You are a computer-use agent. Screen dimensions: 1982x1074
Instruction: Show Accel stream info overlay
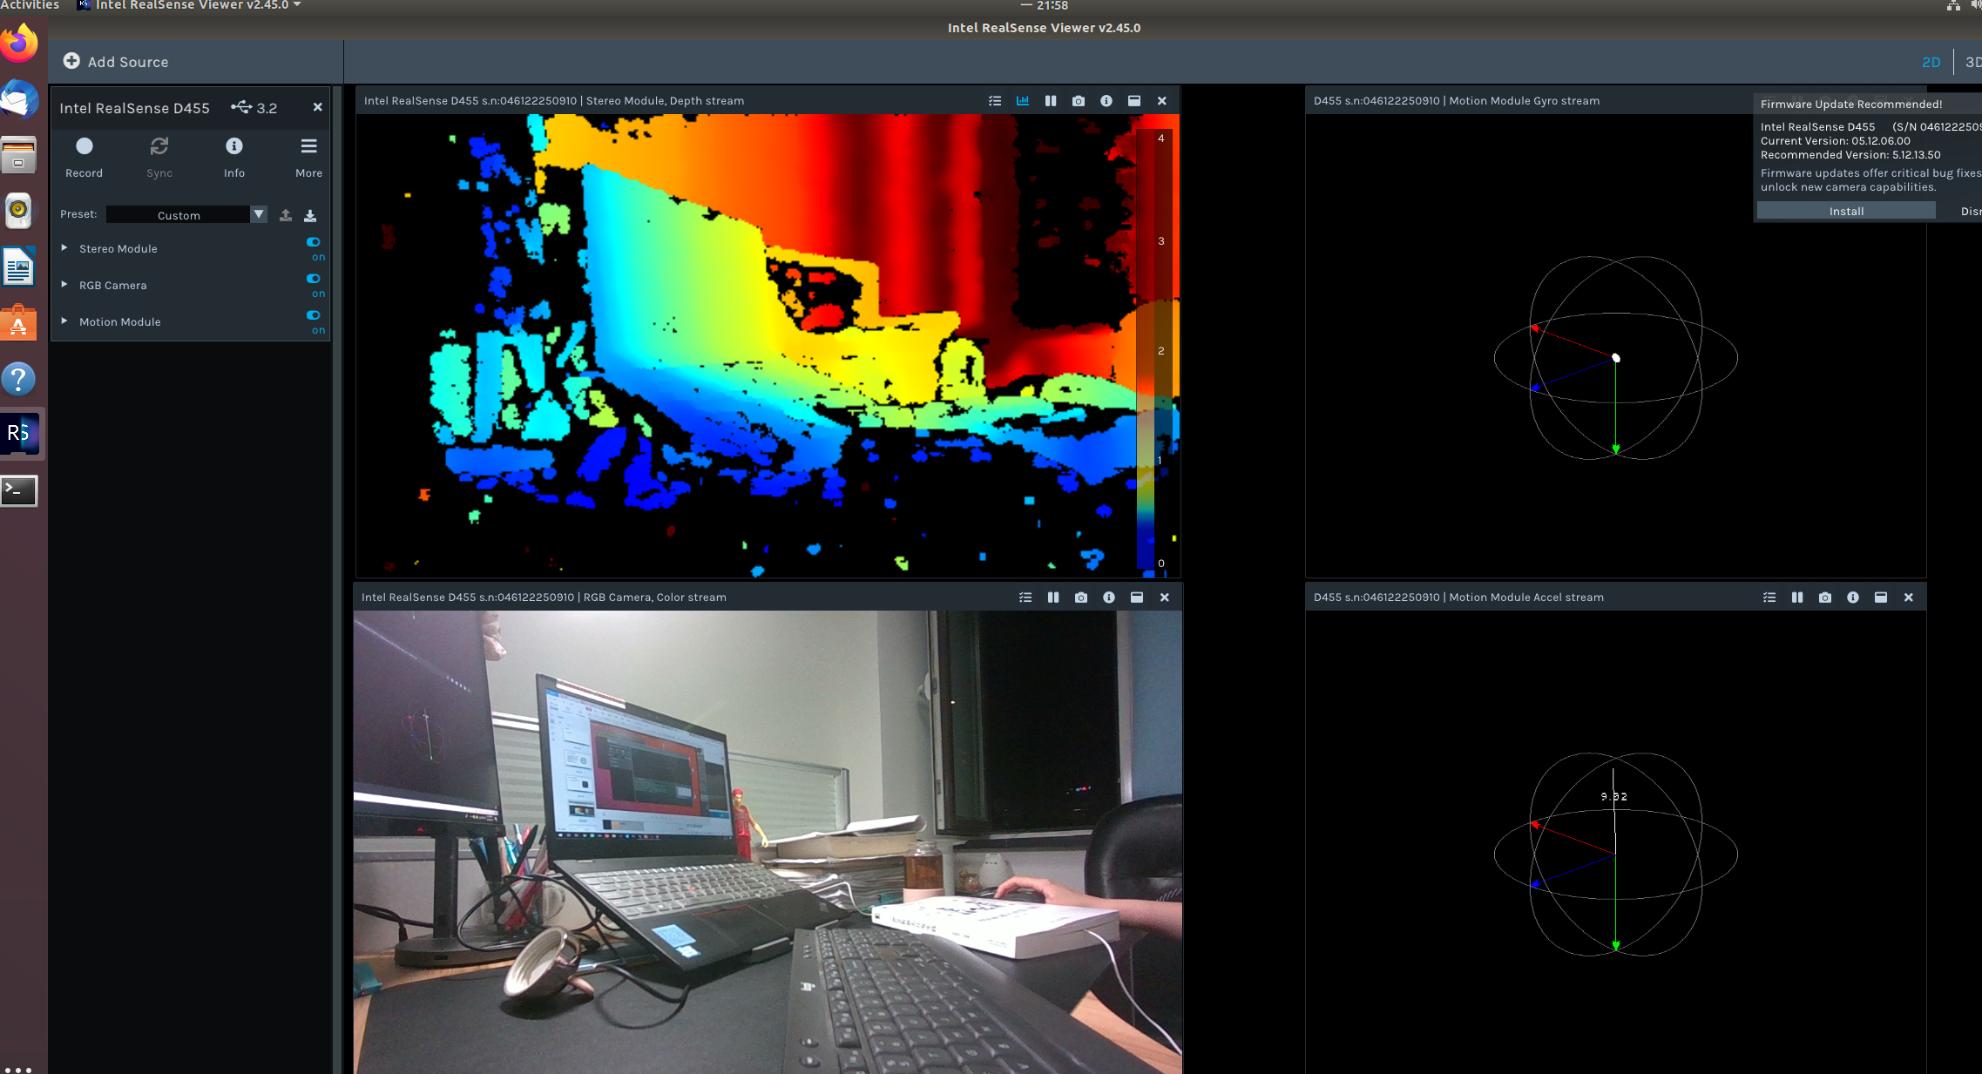1853,598
